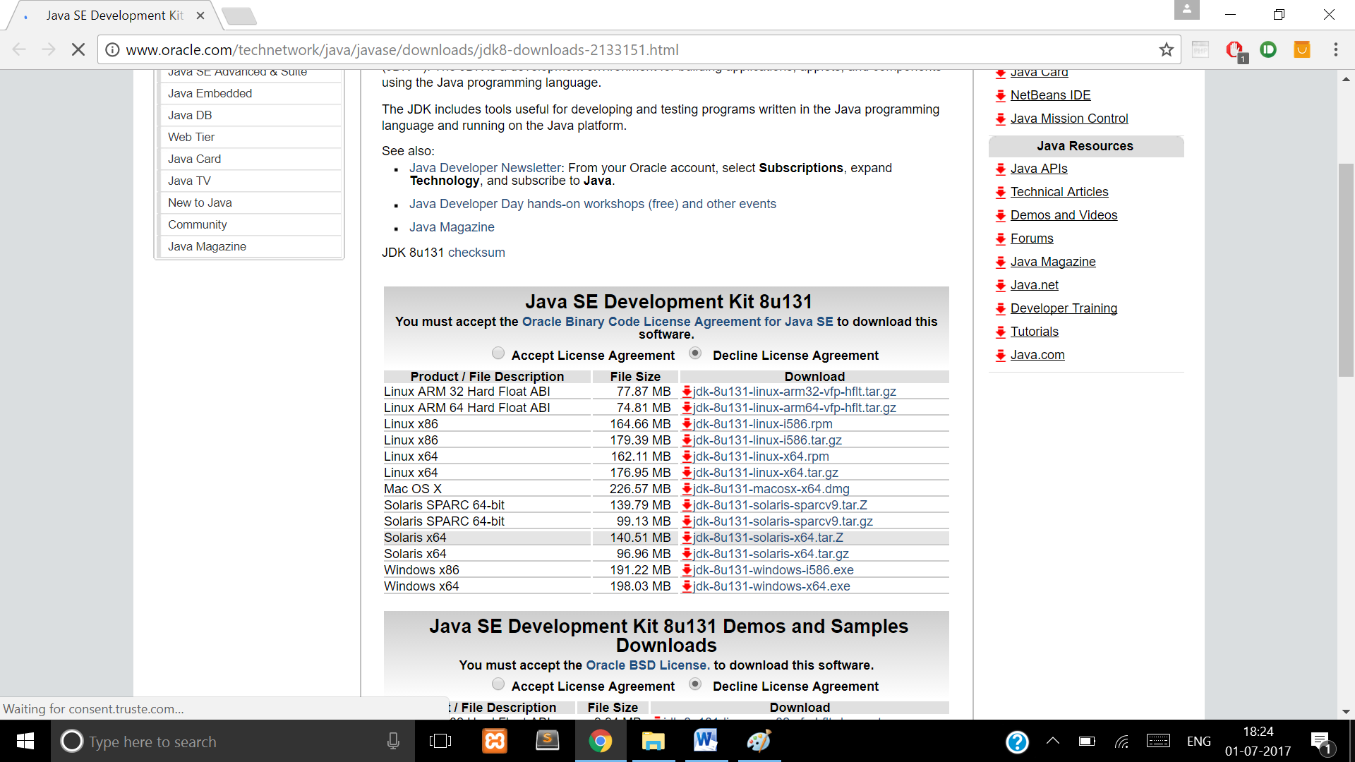This screenshot has width=1355, height=762.
Task: Open Java Mission Control link
Action: (1069, 119)
